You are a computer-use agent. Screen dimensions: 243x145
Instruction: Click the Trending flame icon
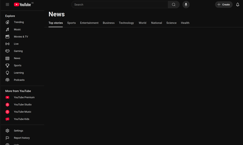(7, 22)
